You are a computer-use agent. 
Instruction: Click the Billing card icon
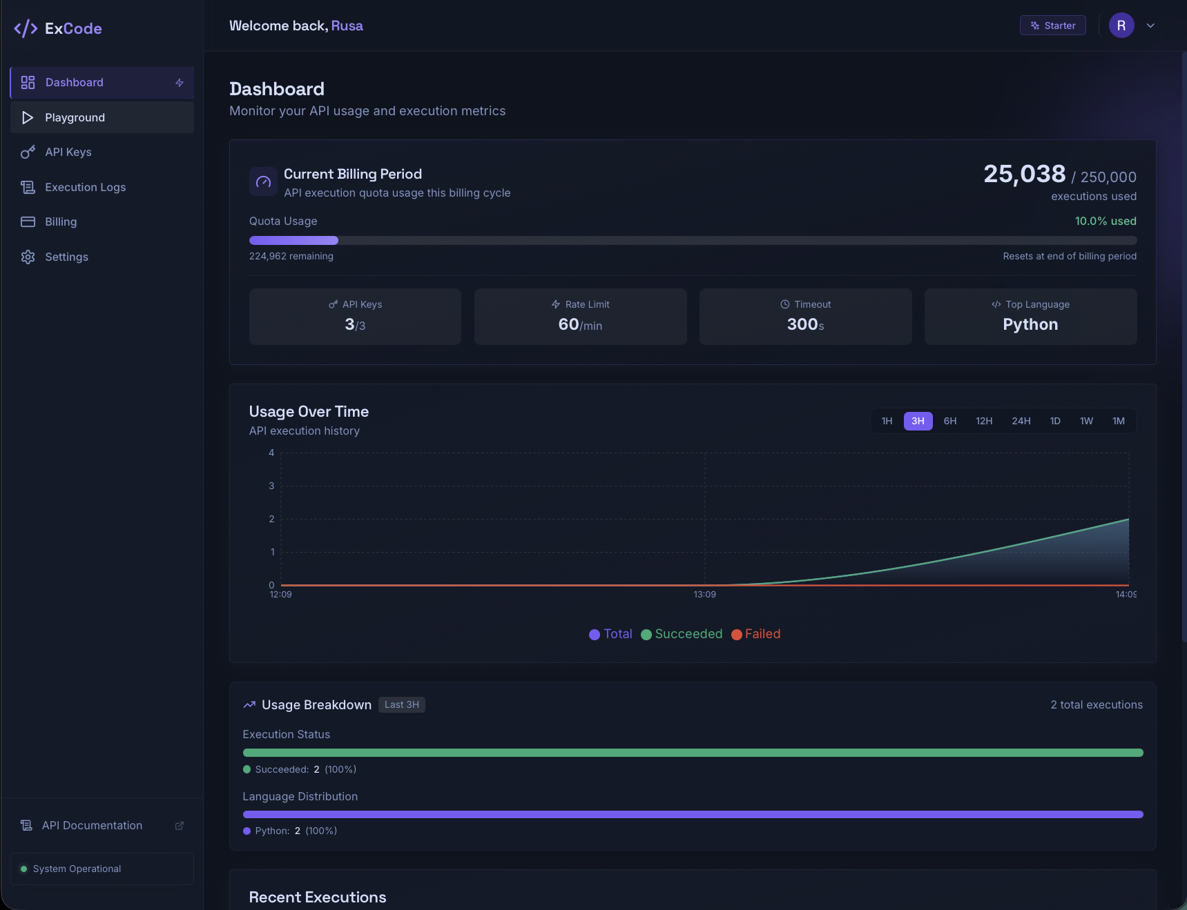coord(28,222)
